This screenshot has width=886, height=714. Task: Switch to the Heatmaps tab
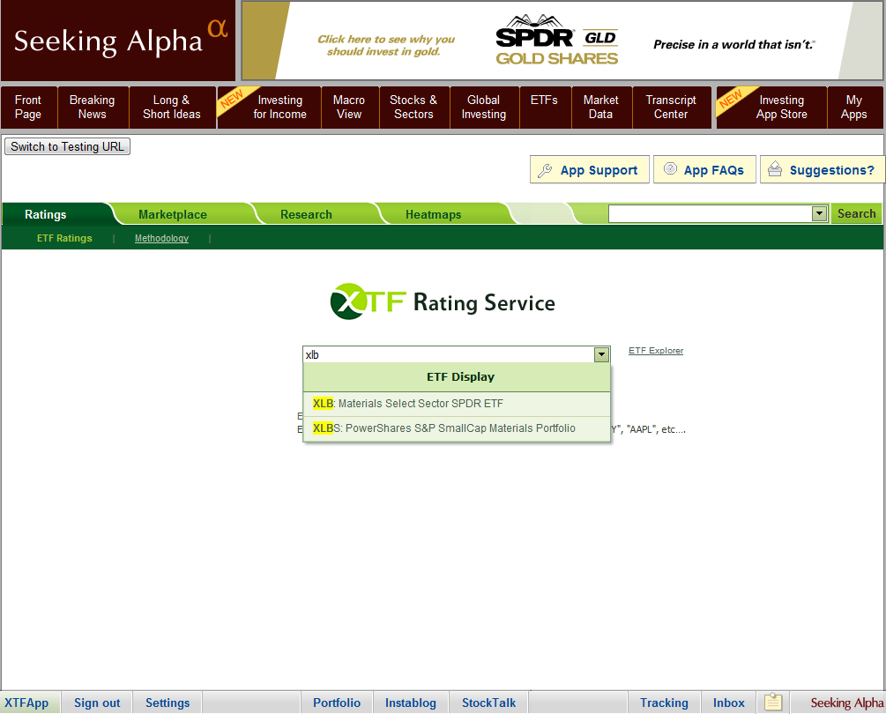click(x=434, y=214)
